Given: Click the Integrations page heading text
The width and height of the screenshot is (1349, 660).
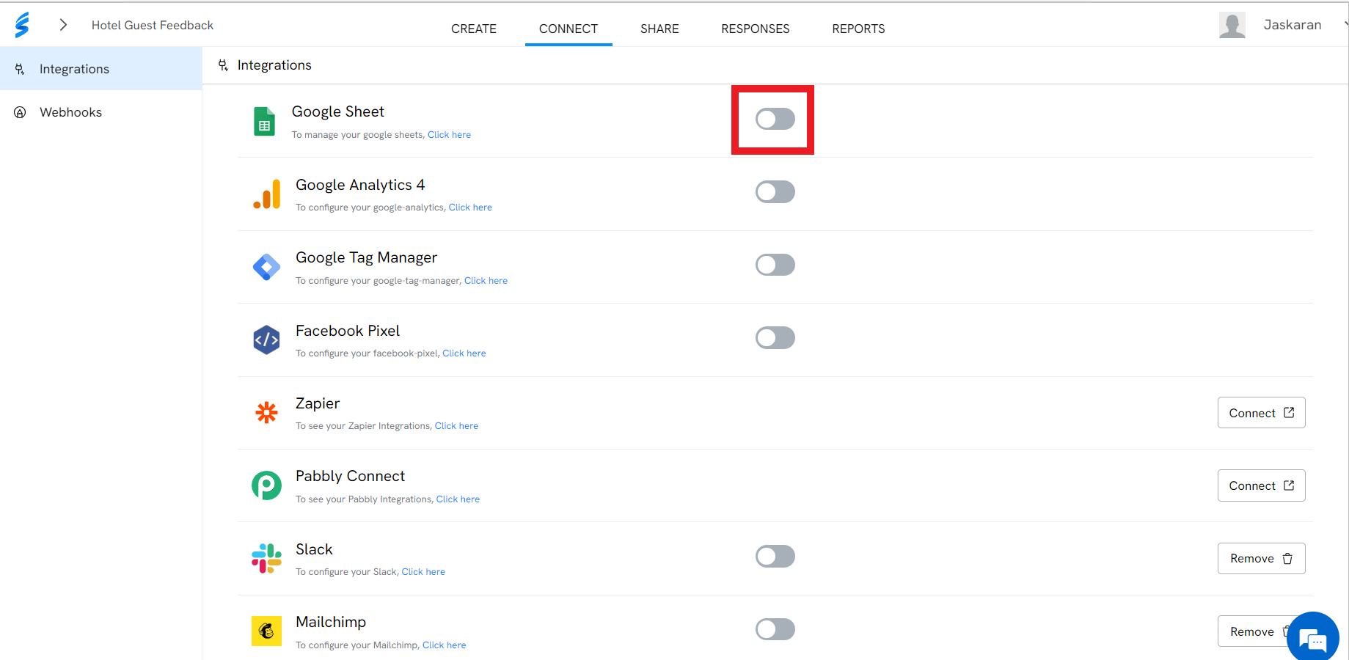Looking at the screenshot, I should tap(274, 65).
